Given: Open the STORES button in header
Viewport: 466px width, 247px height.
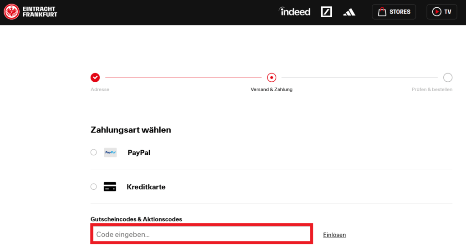Looking at the screenshot, I should tap(394, 12).
